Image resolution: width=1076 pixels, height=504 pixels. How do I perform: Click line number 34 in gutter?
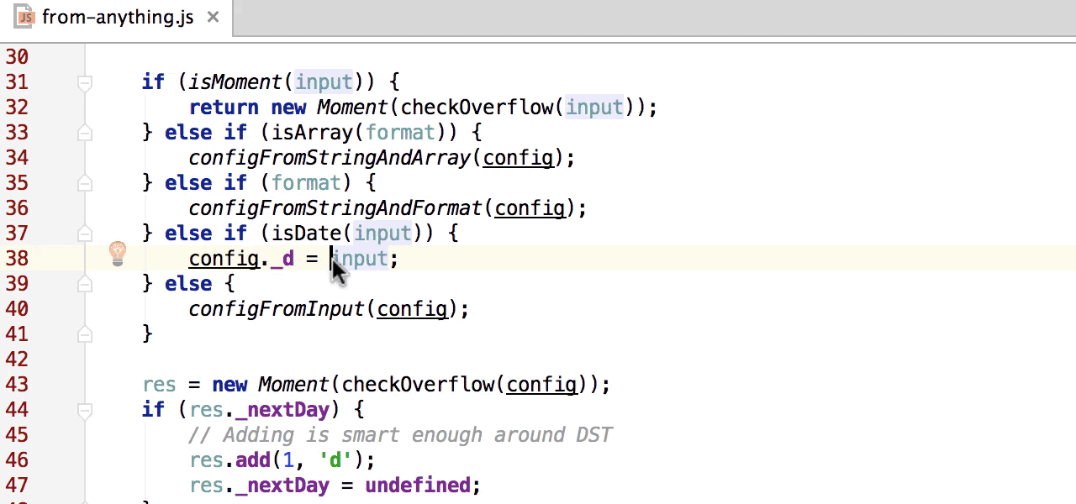pyautogui.click(x=17, y=158)
